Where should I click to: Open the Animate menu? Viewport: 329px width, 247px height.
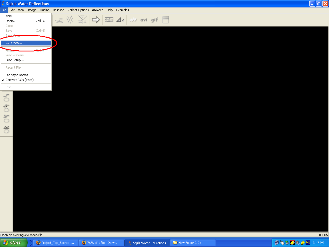click(x=98, y=10)
